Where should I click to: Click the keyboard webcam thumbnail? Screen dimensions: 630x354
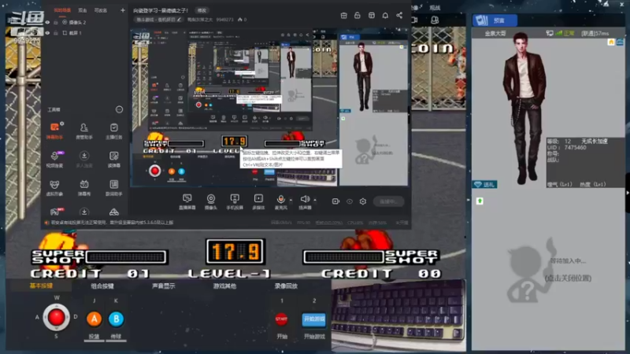coord(398,315)
